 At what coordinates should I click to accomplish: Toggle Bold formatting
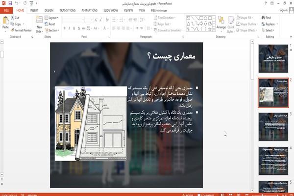coord(65,28)
